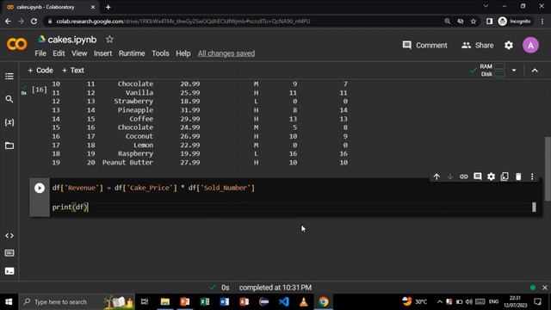Screen dimensions: 551x310
Task: Copy link to cell icon
Action: 463,177
